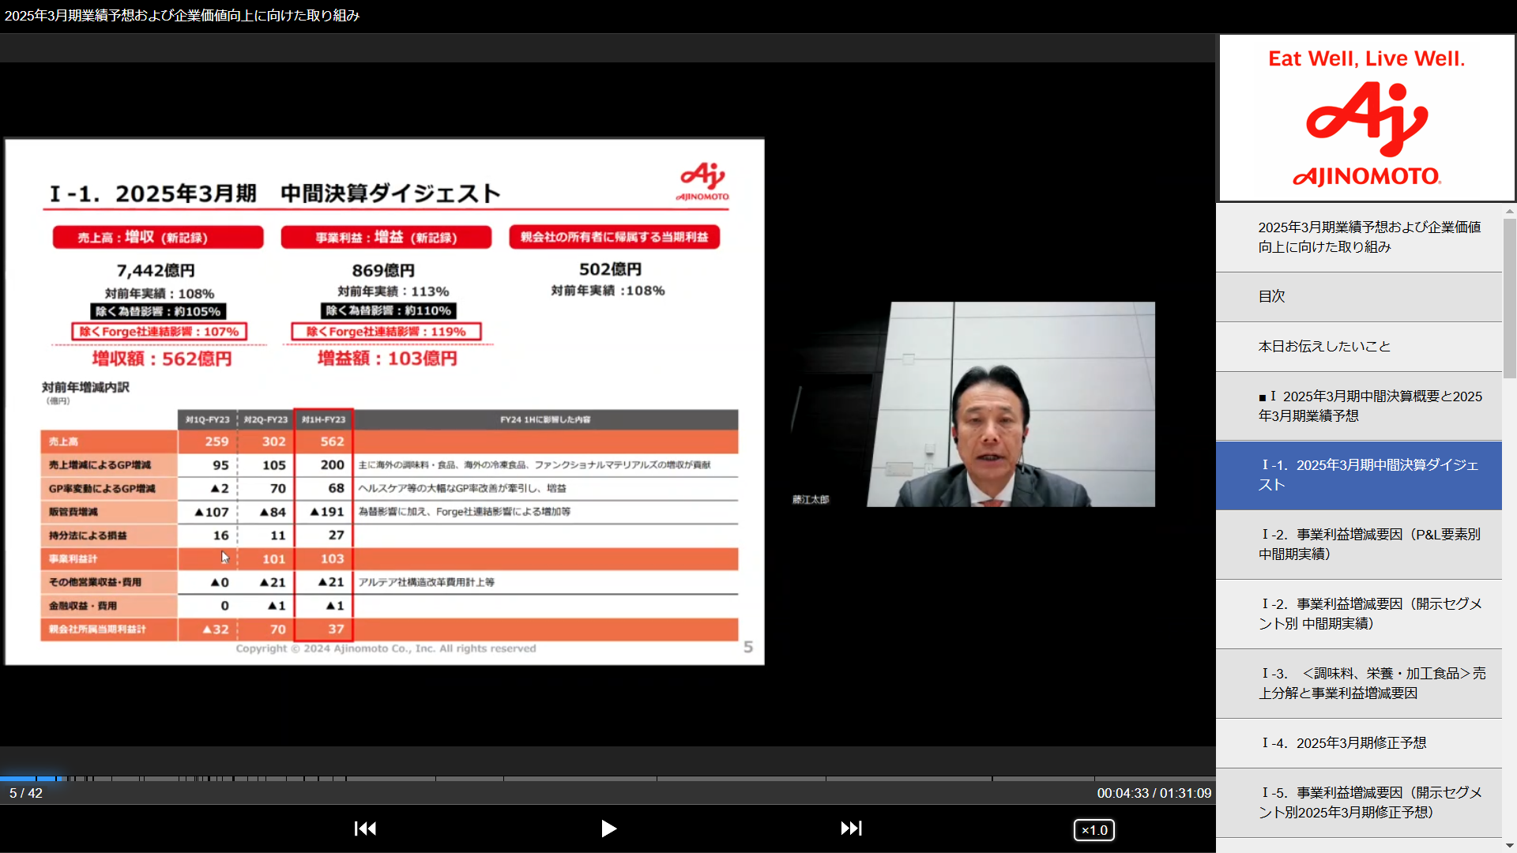
Task: Change playback speed ×1.0
Action: pyautogui.click(x=1094, y=830)
